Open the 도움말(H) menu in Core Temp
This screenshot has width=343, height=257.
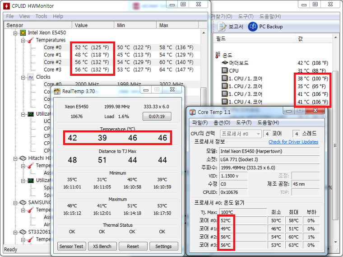[268, 122]
